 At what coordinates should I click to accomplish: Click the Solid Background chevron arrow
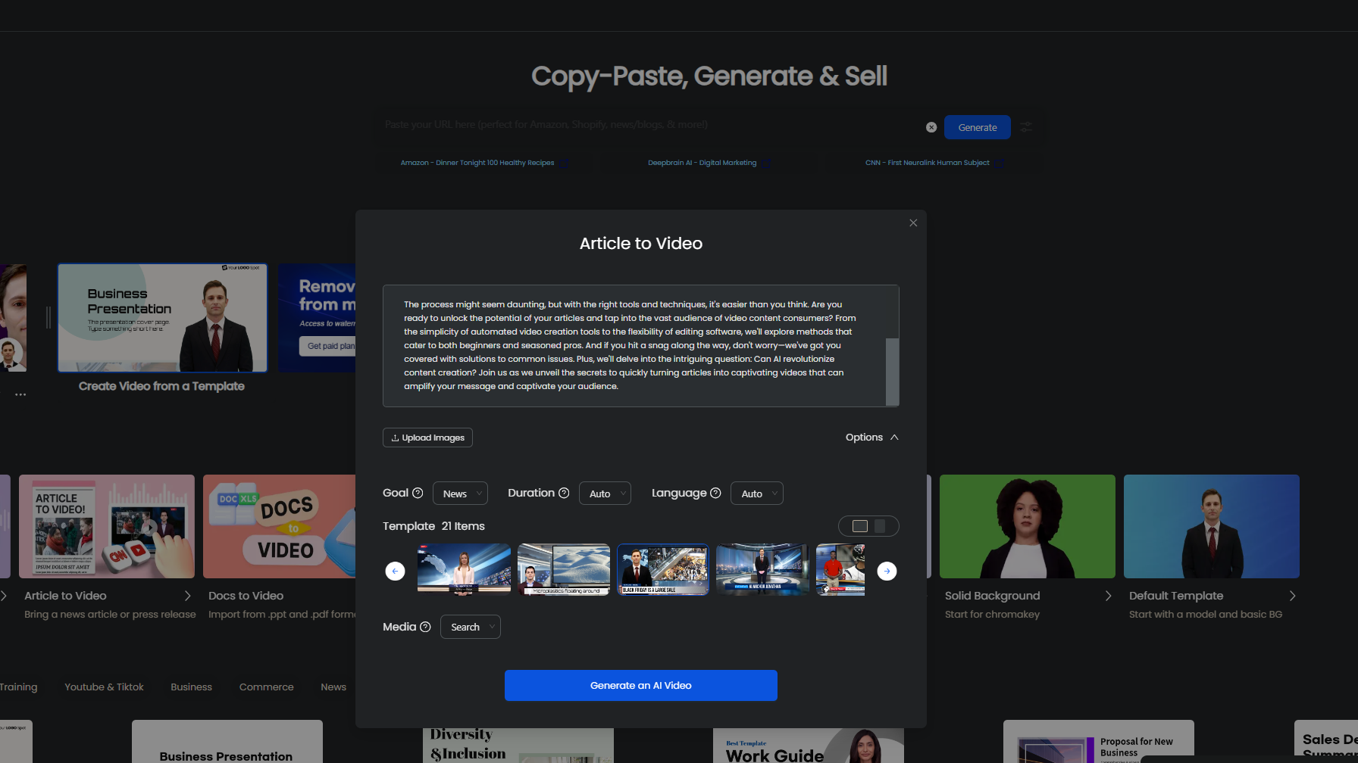1108,596
